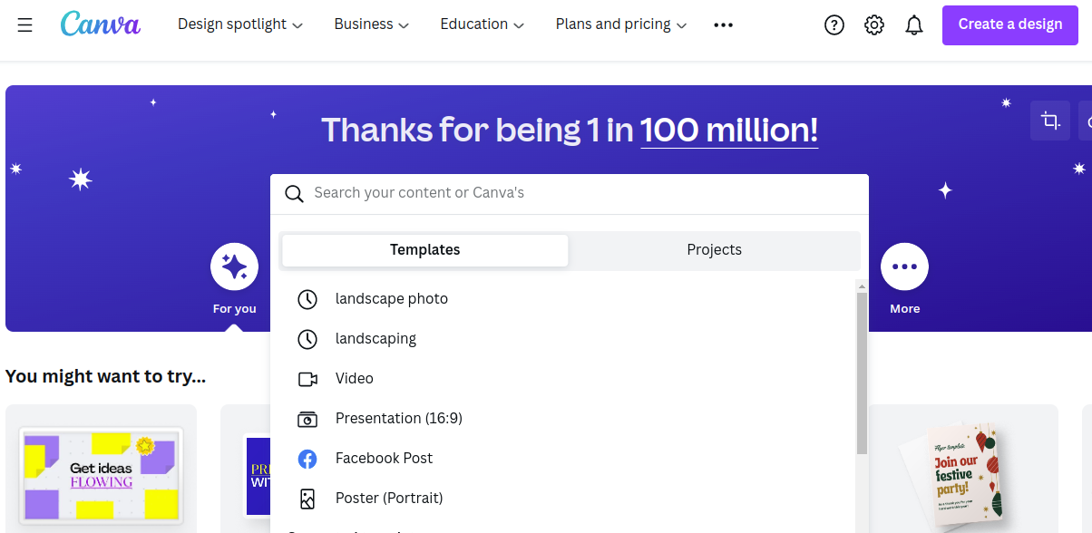Viewport: 1092px width, 533px height.
Task: Click the search magnifier icon
Action: click(x=294, y=194)
